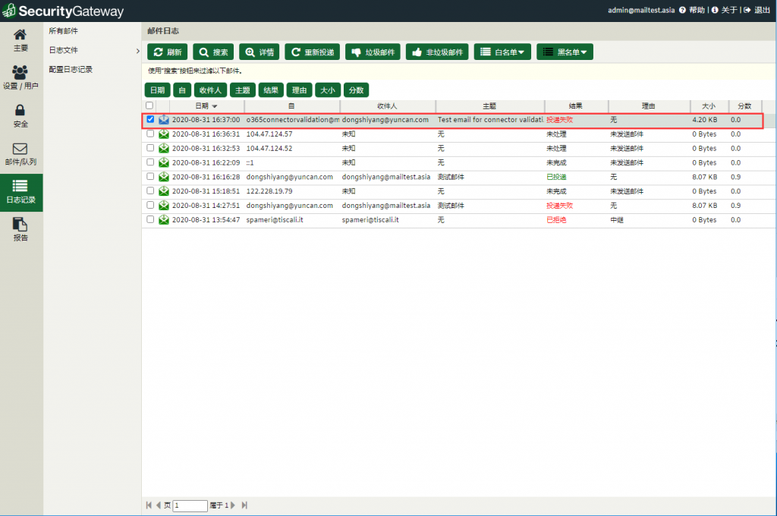Click the admin@mailtest.asia account text
This screenshot has height=516, width=777.
(x=641, y=10)
